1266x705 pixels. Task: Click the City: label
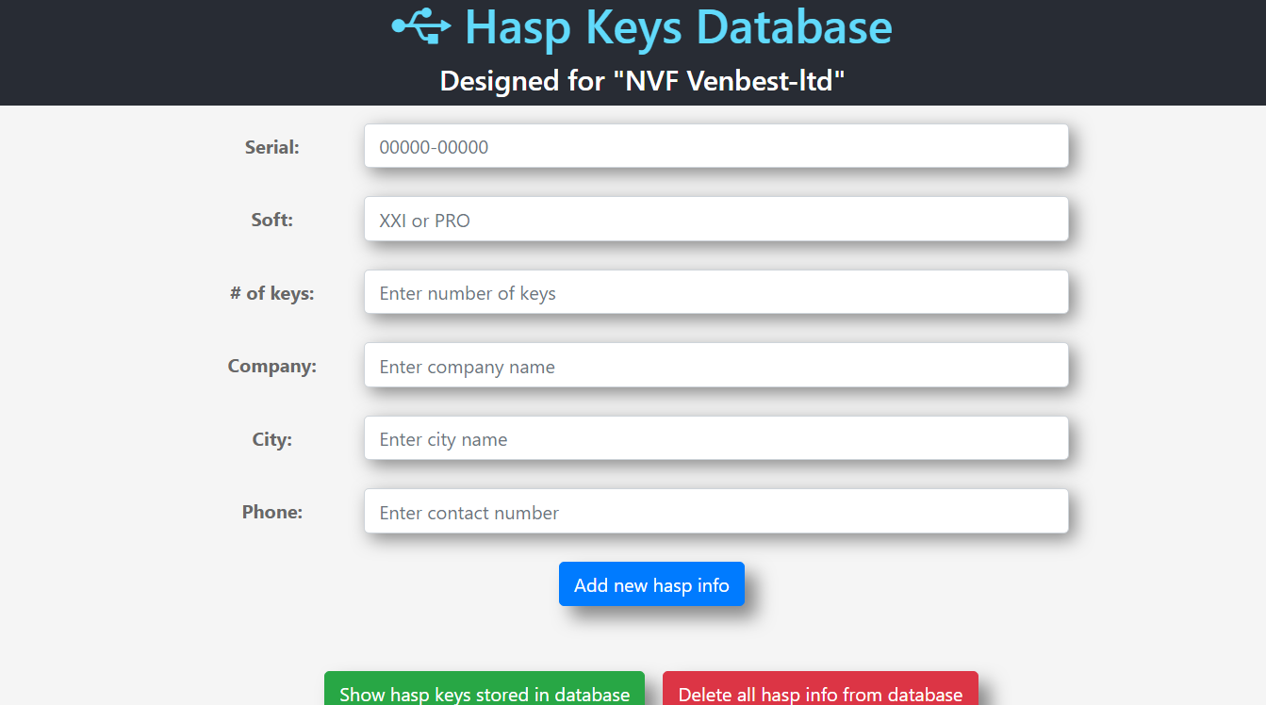click(x=272, y=439)
